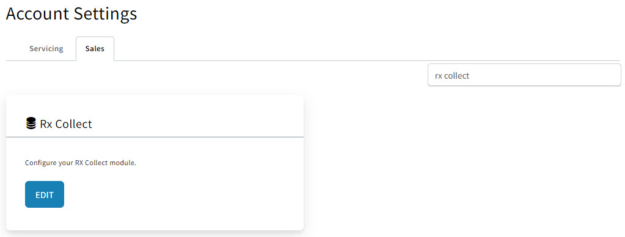The image size is (625, 237).
Task: Click the 'rx' text inside the search box
Action: 438,76
